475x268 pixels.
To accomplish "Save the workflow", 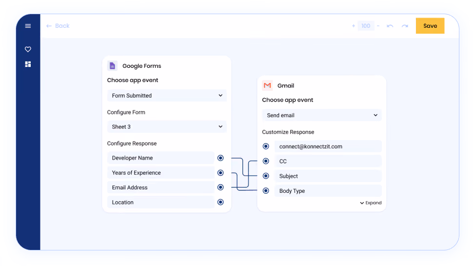I will pyautogui.click(x=430, y=26).
